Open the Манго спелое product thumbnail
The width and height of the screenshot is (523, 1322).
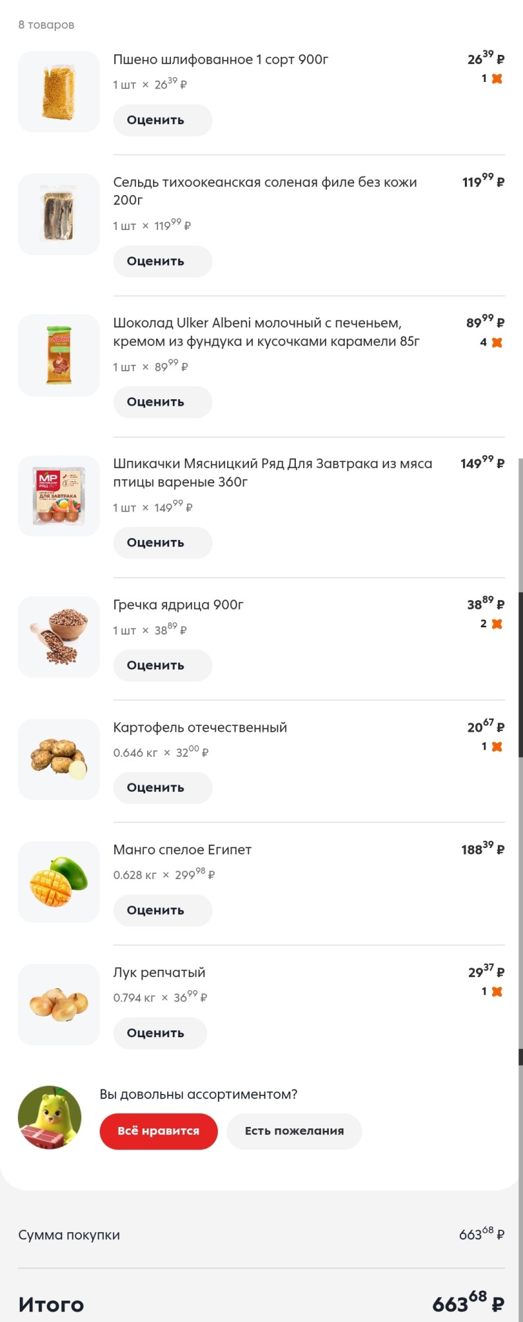point(59,882)
